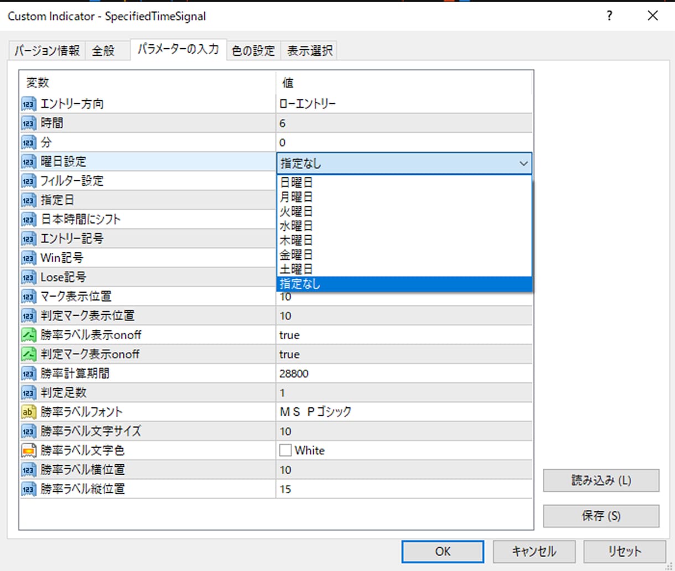Click the icon beside 勝率ラベル横位置 parameter
This screenshot has width=675, height=571.
[x=29, y=470]
